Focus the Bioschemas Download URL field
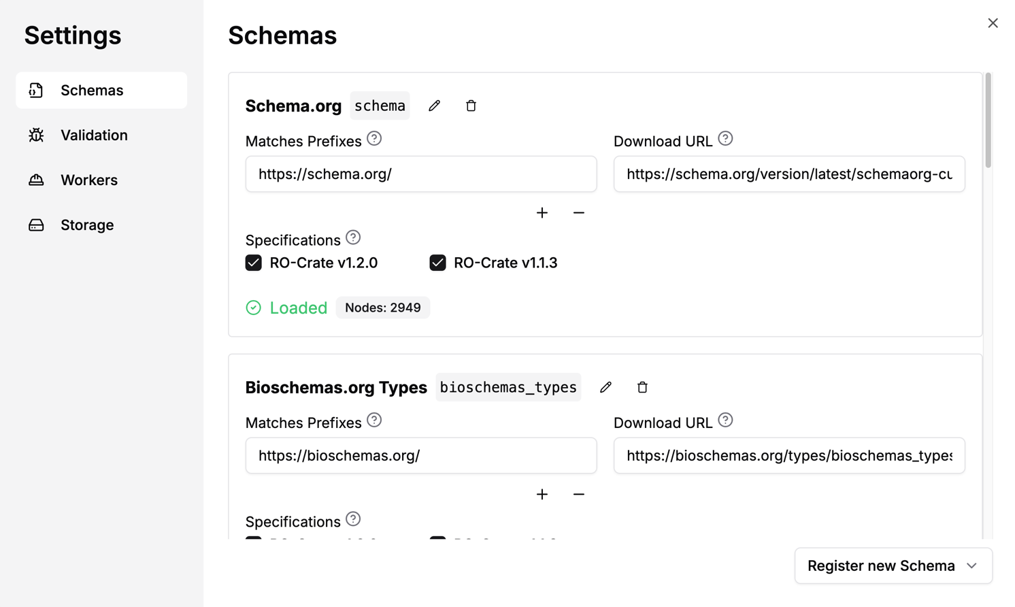Screen dimensions: 1015x607 (788, 456)
